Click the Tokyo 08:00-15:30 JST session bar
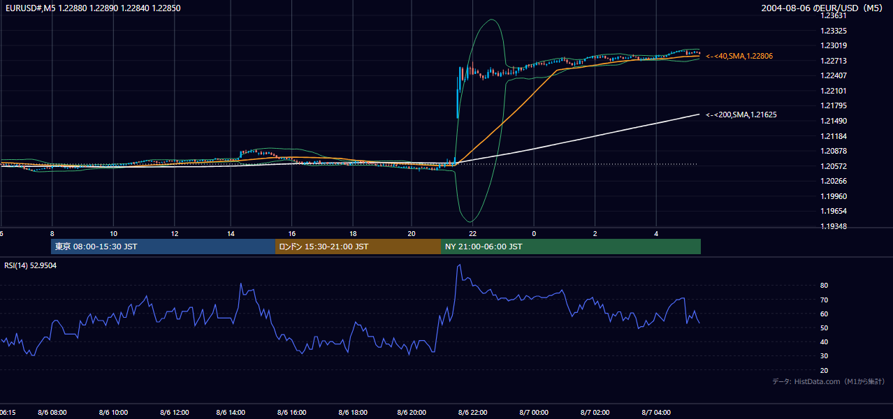Screen dimensions: 893x419 [x=163, y=247]
